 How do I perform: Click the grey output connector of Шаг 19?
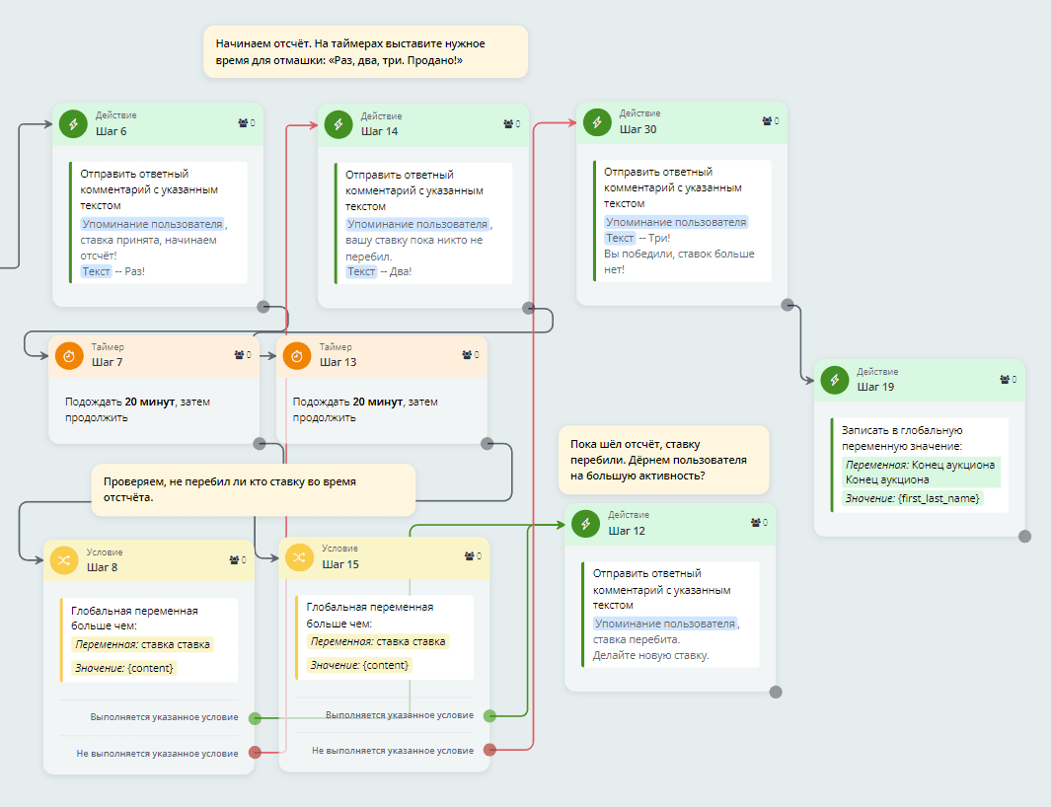click(x=1024, y=536)
